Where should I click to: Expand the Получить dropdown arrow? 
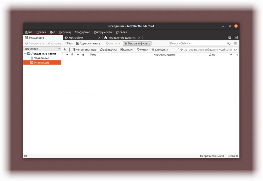(x=44, y=43)
